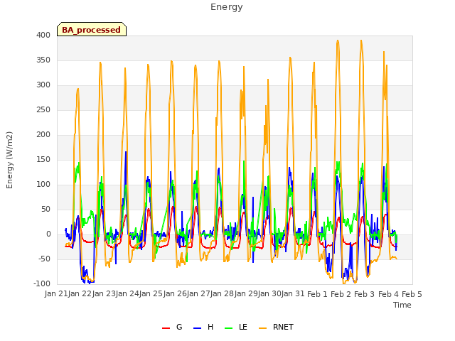The height and width of the screenshot is (341, 455).
Task: Click the Jan 27 x-axis label
Action: 198,294
